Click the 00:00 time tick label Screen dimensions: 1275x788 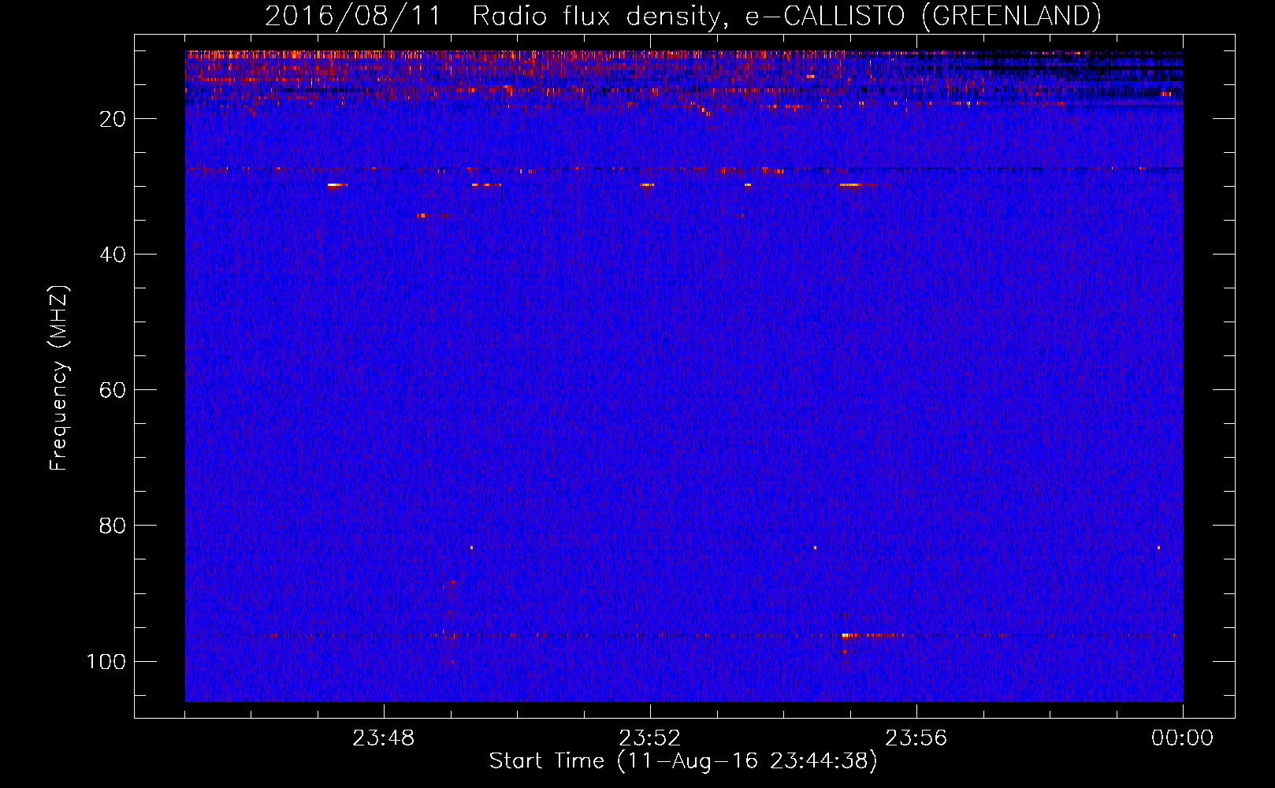[x=1182, y=738]
